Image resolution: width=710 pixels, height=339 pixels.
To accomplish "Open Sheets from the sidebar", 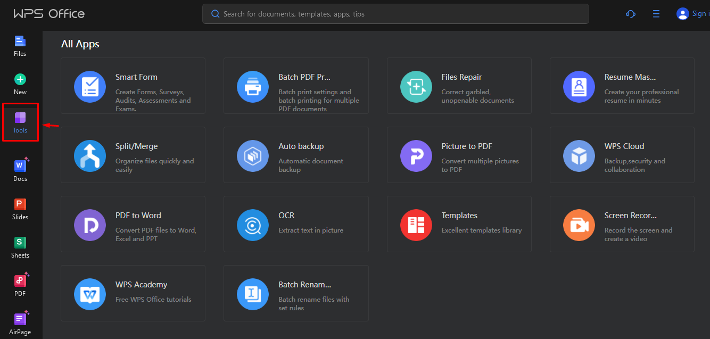I will pyautogui.click(x=20, y=247).
